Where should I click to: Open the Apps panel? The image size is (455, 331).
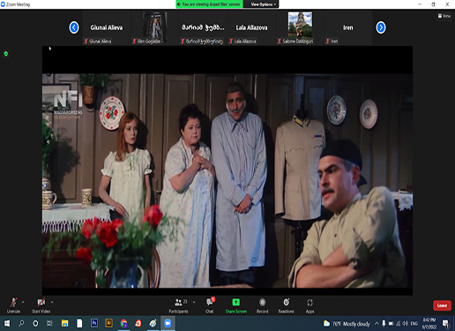310,305
